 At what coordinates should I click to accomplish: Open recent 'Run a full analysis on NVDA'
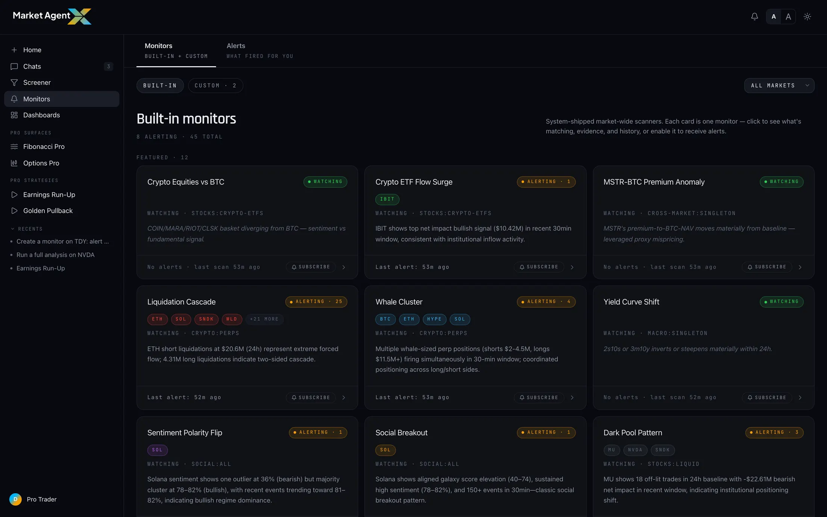55,255
